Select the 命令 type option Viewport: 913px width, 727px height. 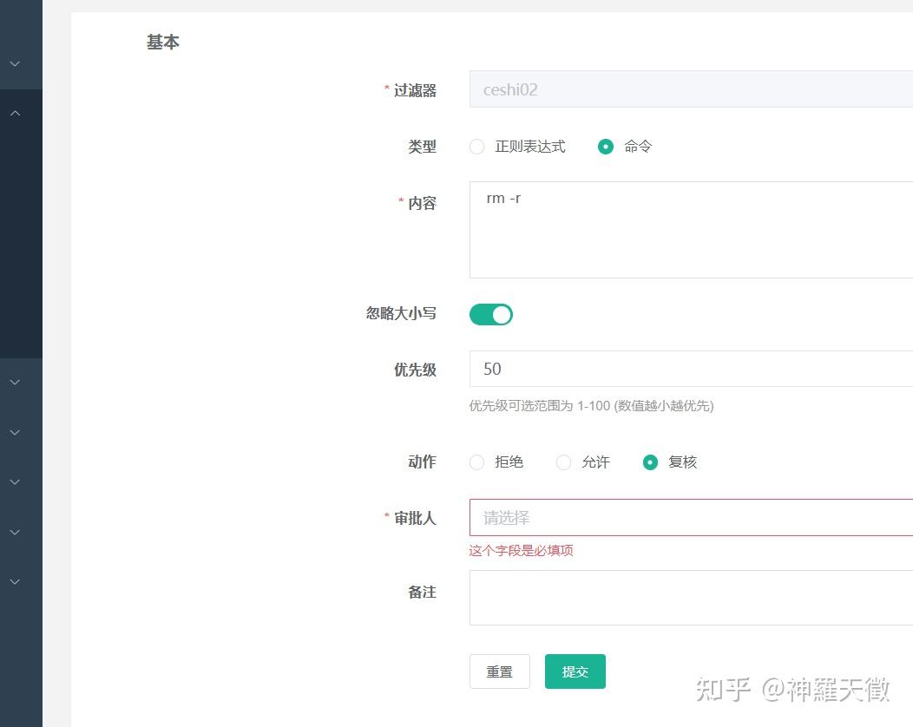coord(606,147)
